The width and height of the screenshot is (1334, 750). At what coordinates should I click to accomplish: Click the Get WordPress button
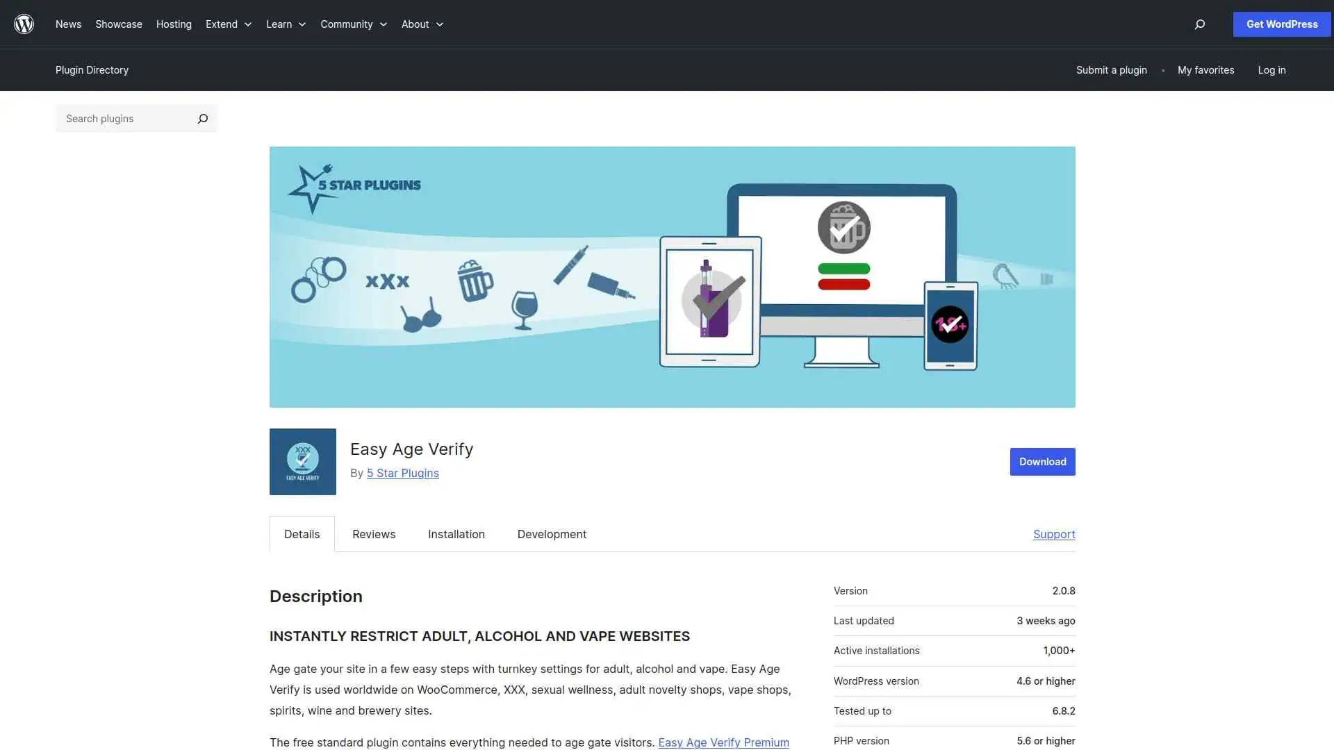pos(1281,24)
